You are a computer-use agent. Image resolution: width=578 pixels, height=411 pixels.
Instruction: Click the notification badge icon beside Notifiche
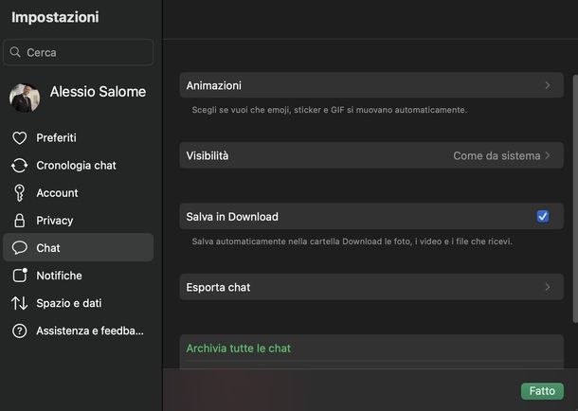[20, 275]
